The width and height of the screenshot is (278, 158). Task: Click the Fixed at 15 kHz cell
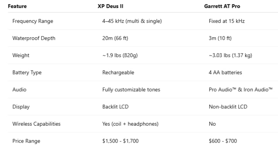[227, 21]
